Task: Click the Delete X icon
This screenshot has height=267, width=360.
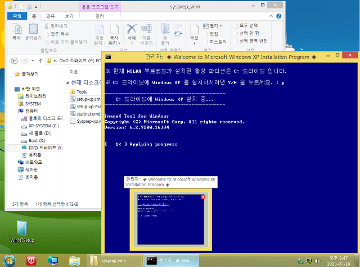Action: [x=132, y=29]
